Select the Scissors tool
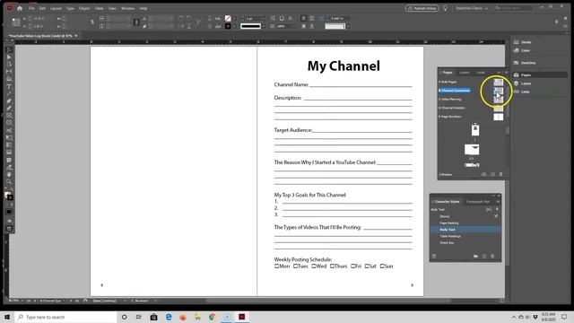This screenshot has height=323, width=574. [9, 131]
